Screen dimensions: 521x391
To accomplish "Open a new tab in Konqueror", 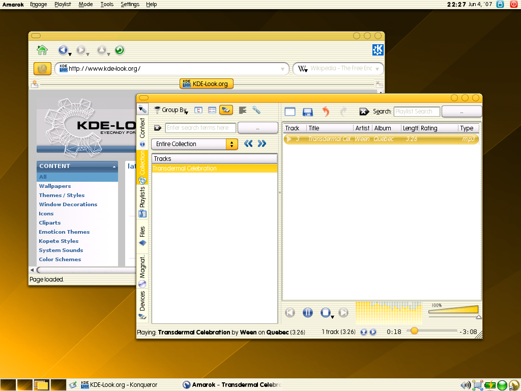I will (x=35, y=85).
